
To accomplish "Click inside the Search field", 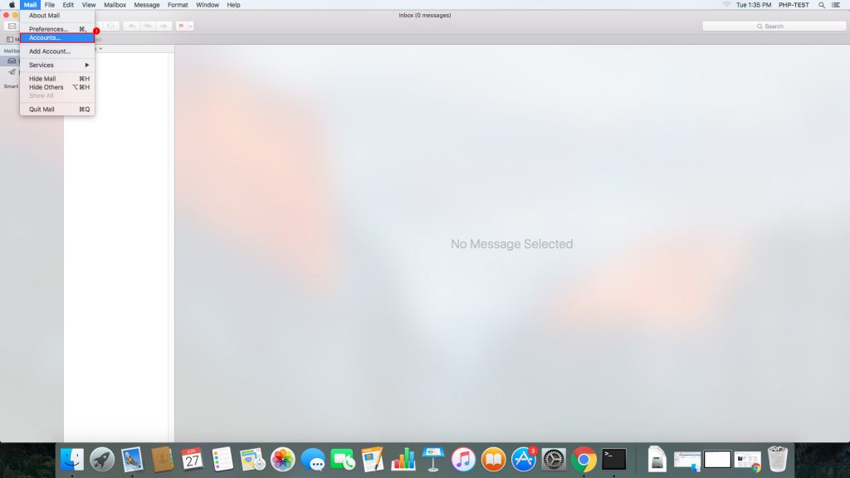I will click(774, 26).
